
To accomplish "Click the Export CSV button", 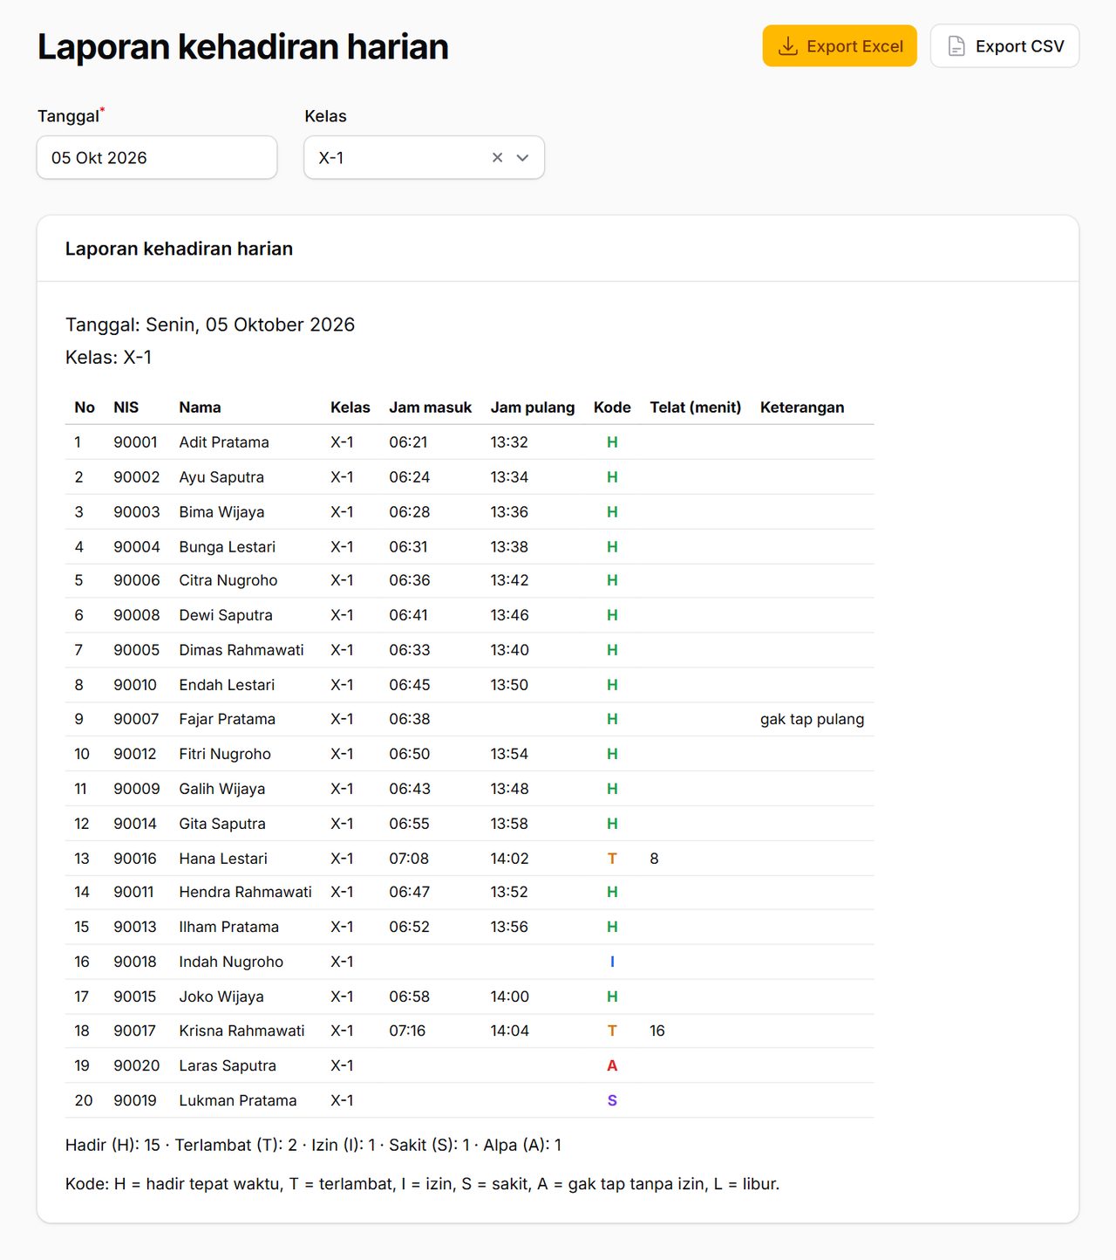I will coord(1004,46).
